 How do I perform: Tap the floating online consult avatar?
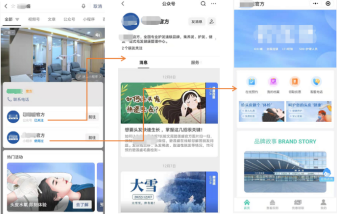(327, 175)
